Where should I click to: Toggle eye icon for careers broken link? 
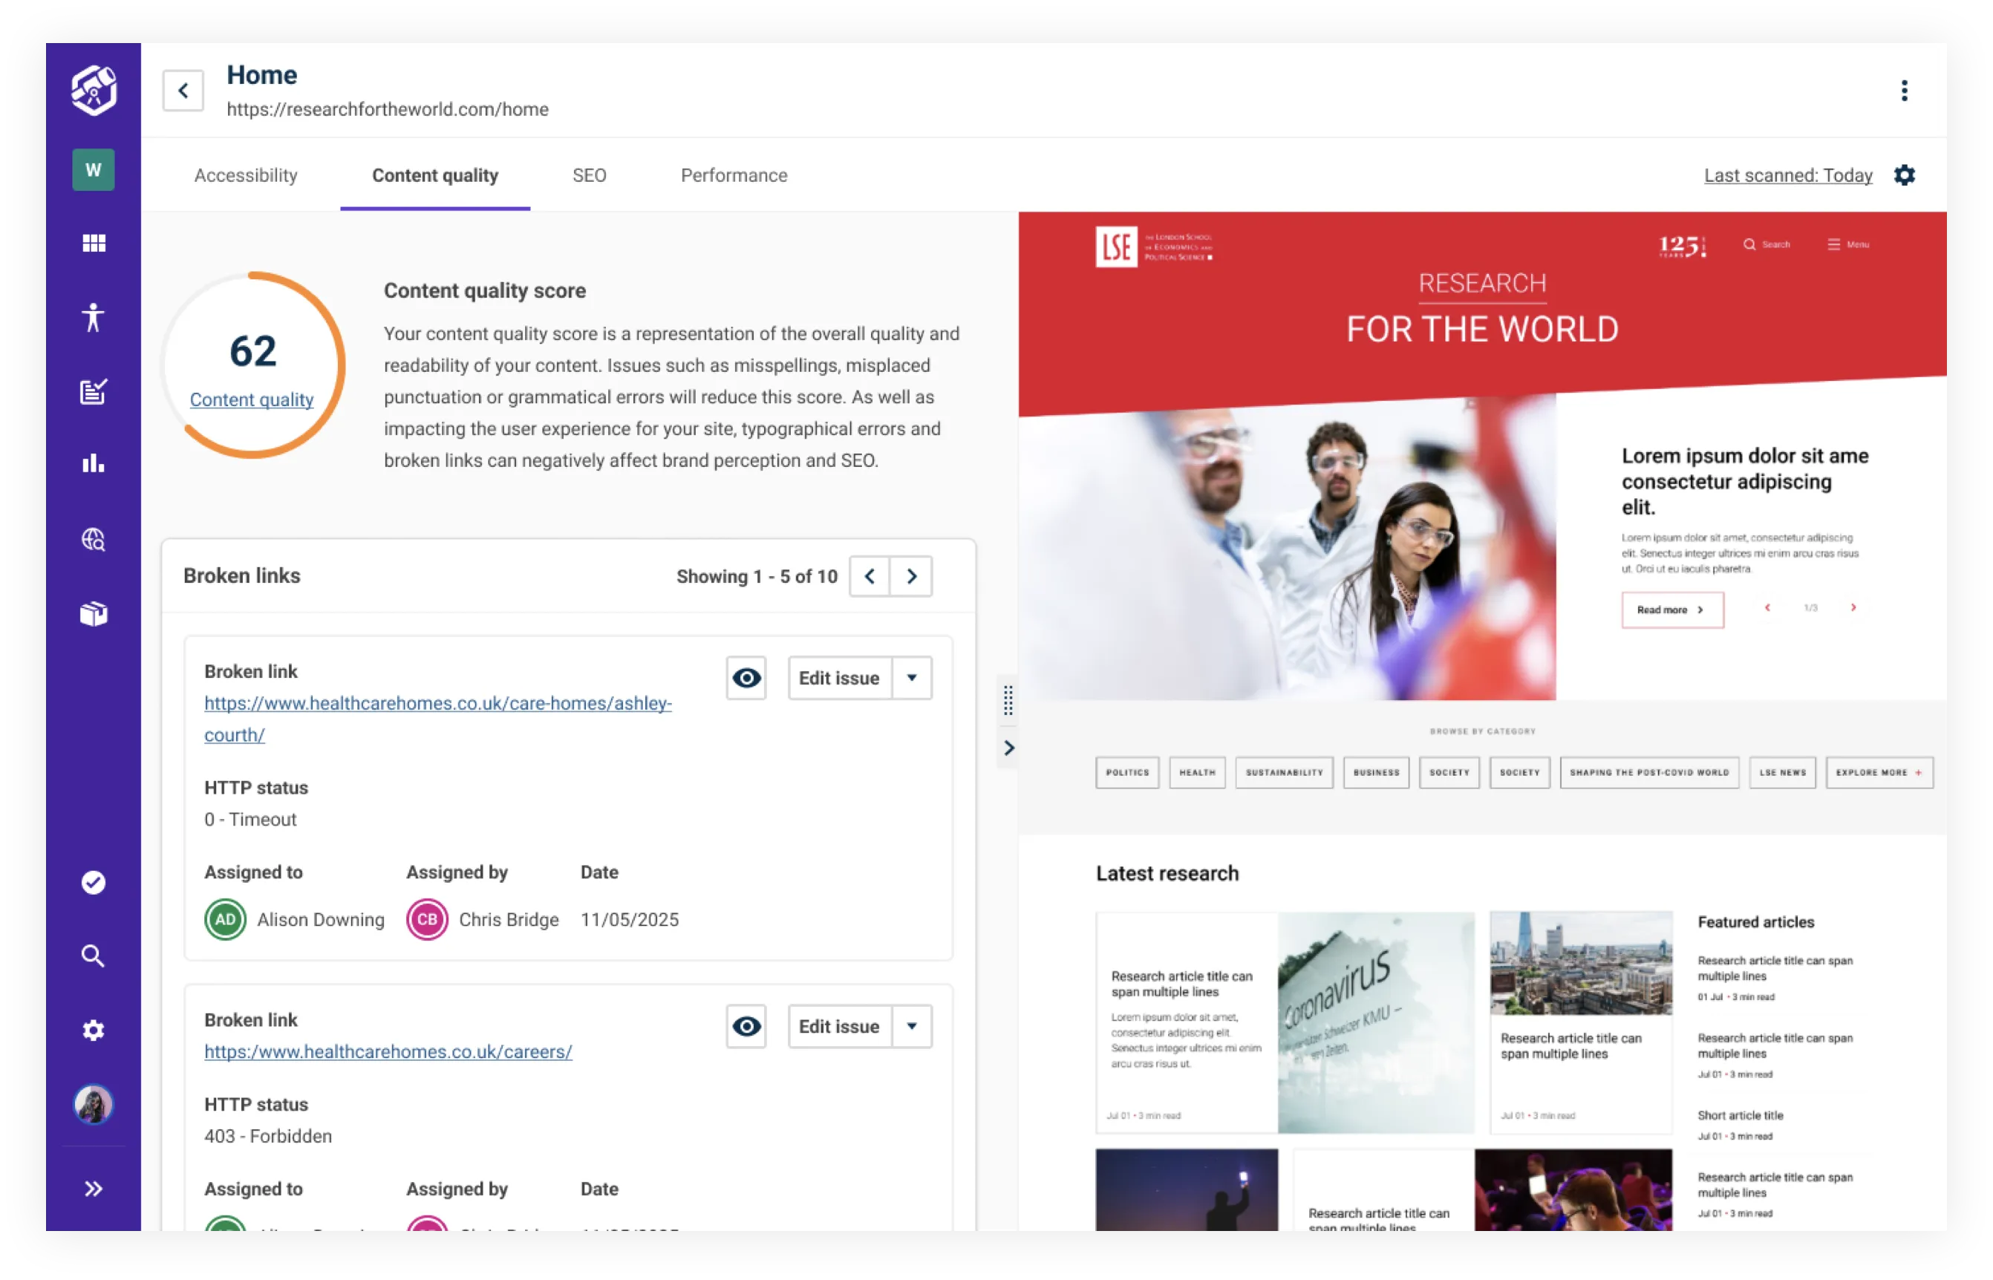pyautogui.click(x=746, y=1027)
